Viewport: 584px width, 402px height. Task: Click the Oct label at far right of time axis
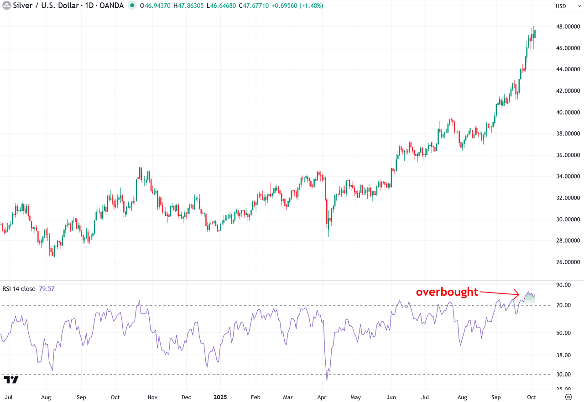[532, 397]
